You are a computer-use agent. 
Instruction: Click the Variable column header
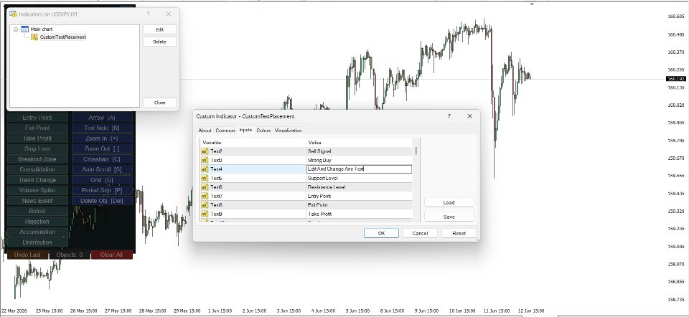tap(253, 143)
